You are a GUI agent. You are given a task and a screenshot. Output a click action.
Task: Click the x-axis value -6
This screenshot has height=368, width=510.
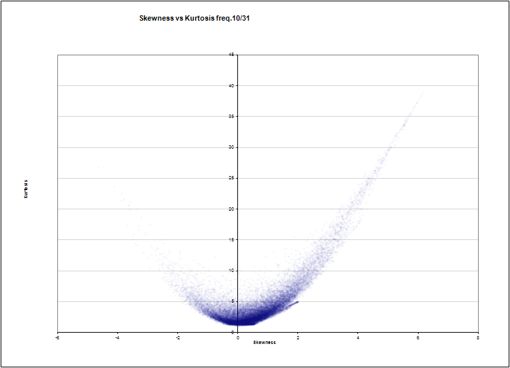57,338
